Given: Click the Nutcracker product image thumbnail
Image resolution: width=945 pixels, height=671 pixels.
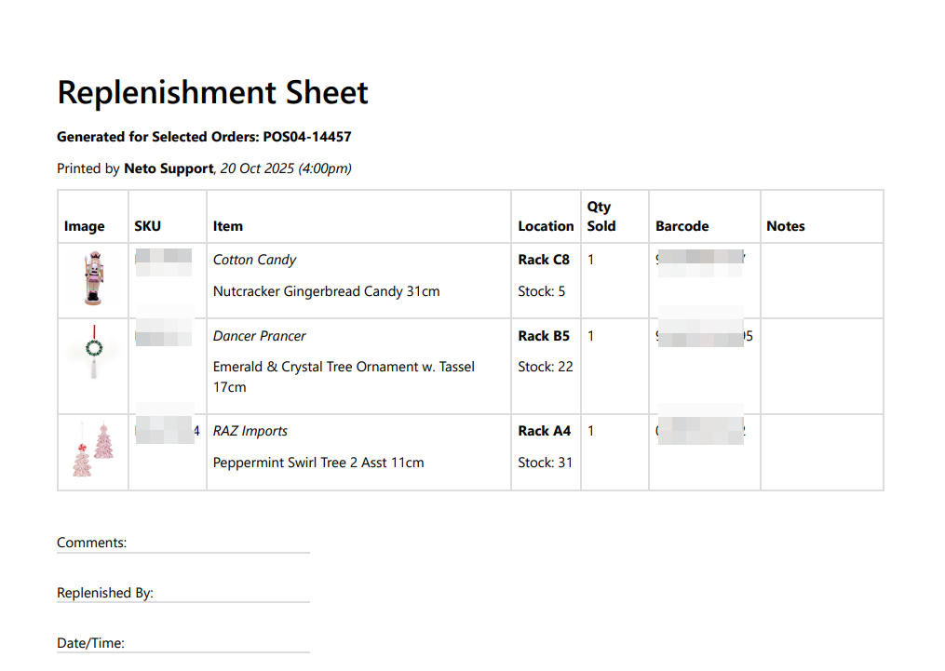Looking at the screenshot, I should [92, 279].
